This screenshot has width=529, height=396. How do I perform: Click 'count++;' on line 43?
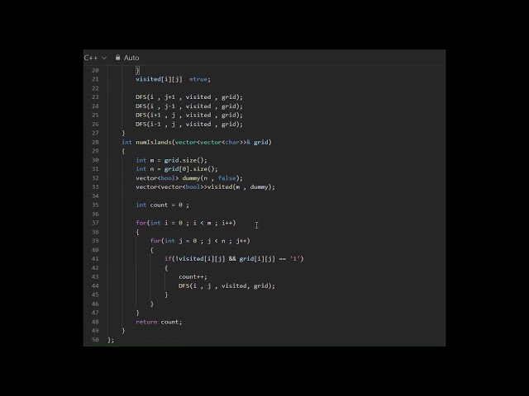(x=193, y=277)
